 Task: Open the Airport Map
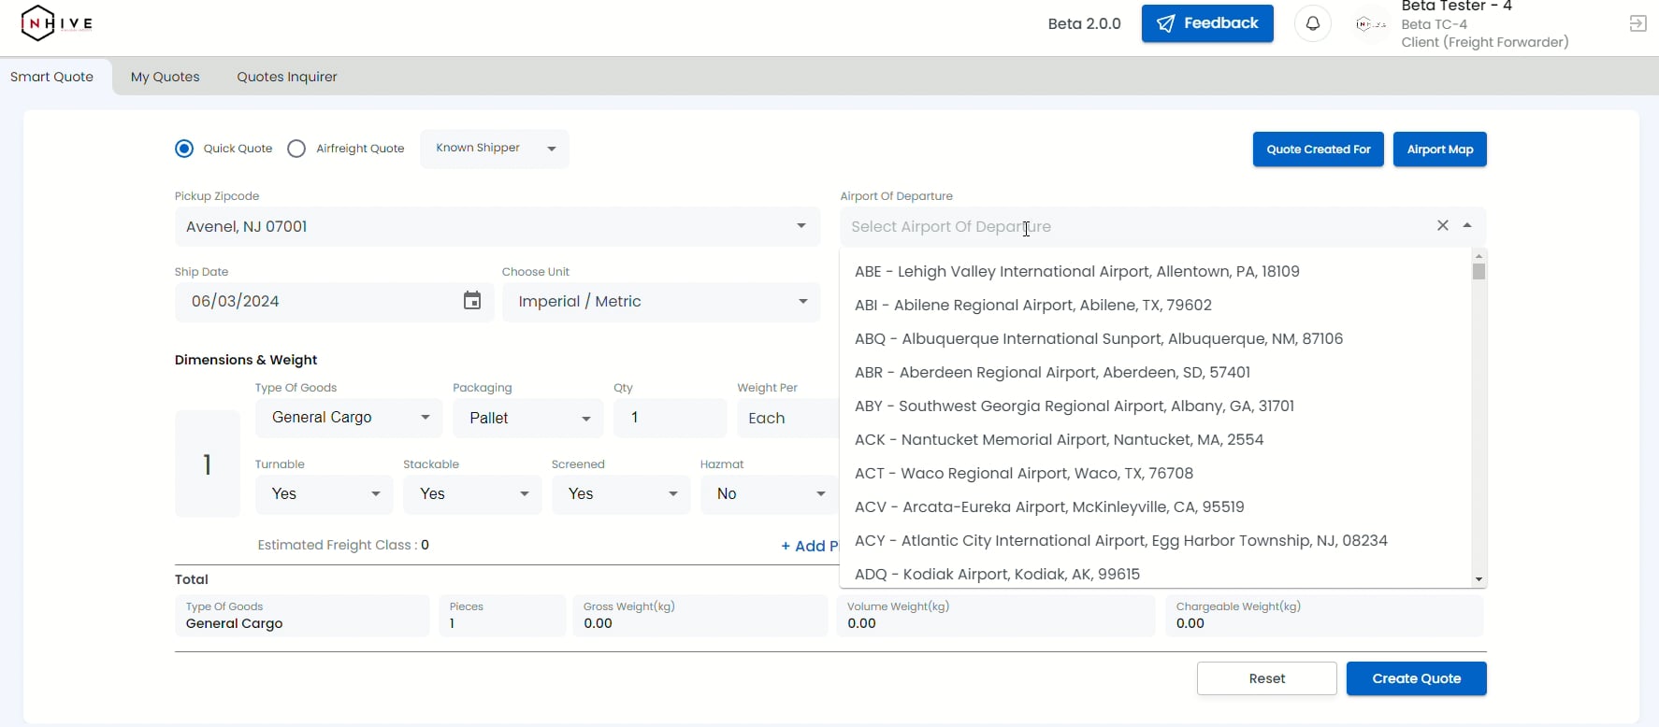(1440, 150)
